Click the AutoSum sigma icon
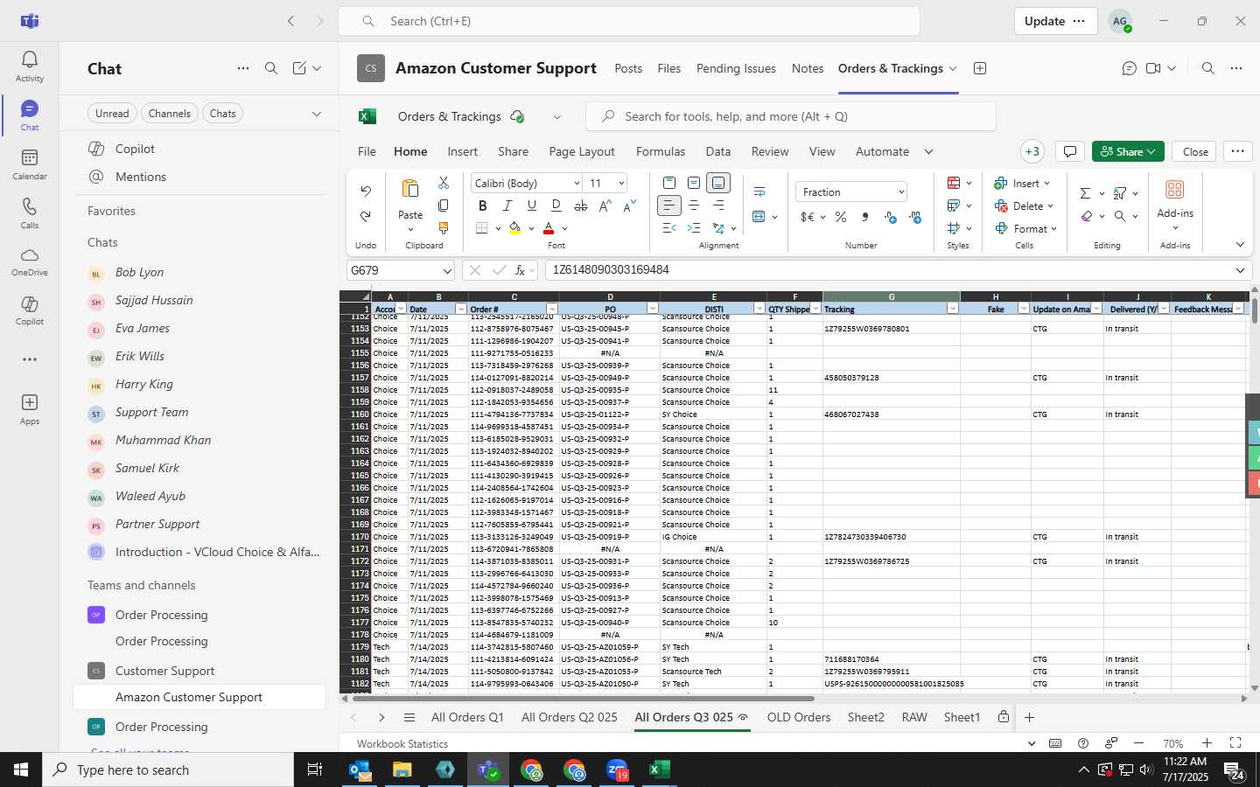 [x=1085, y=193]
